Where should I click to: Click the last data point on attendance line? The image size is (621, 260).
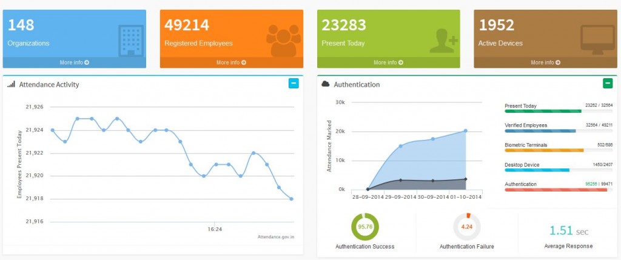click(x=292, y=199)
